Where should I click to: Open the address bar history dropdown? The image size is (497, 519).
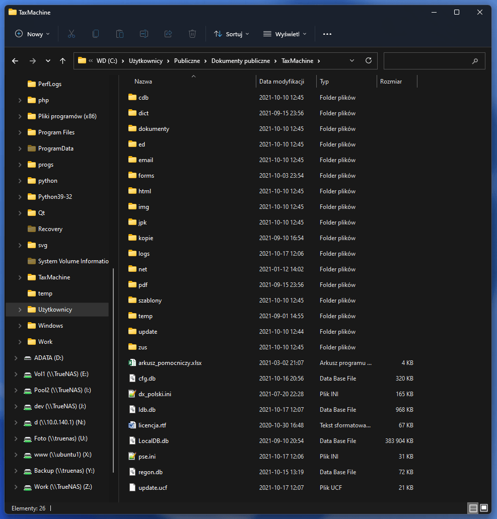coord(352,60)
